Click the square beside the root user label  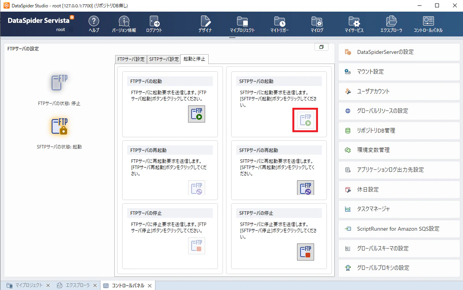pyautogui.click(x=71, y=29)
